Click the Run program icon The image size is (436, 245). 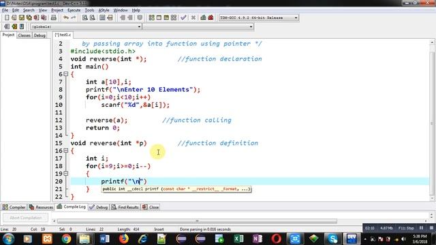point(159,18)
